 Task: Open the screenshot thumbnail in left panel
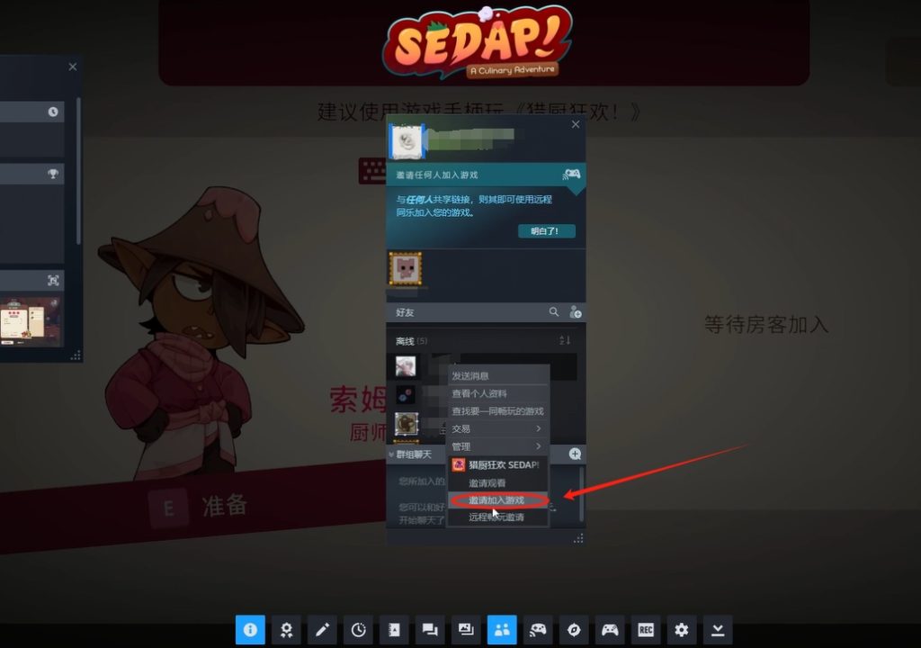pyautogui.click(x=30, y=321)
